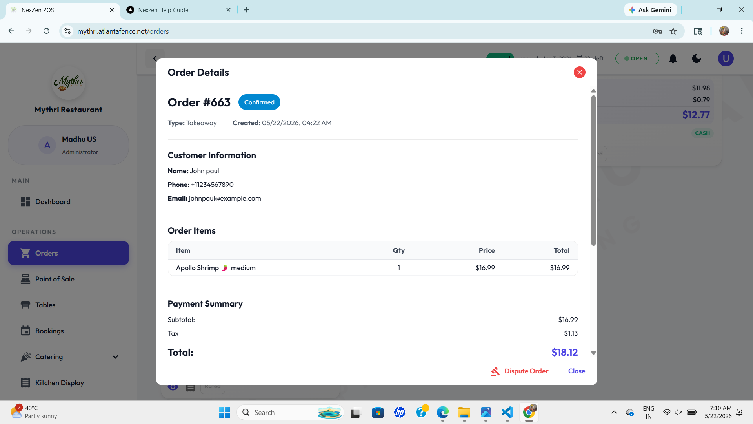Viewport: 753px width, 424px height.
Task: Click the Confirmed status badge
Action: tap(259, 102)
